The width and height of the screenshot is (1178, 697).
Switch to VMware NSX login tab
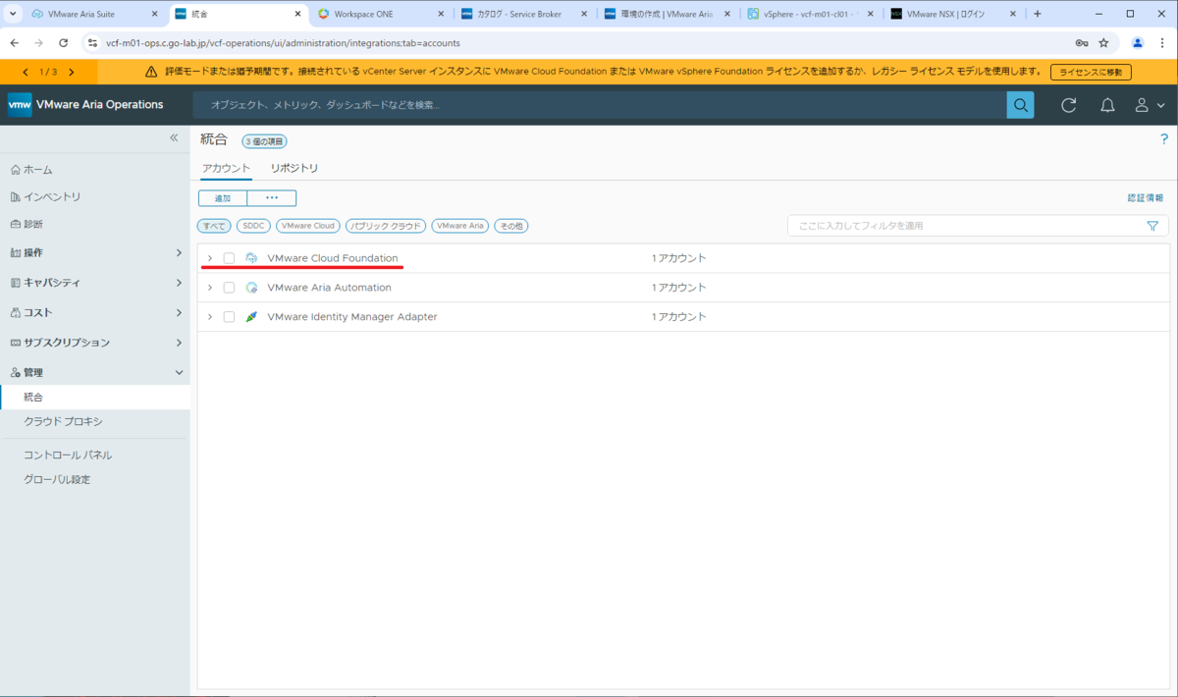[951, 14]
